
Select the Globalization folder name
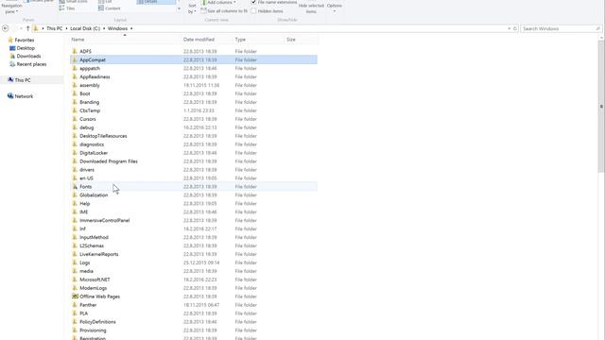pyautogui.click(x=94, y=195)
